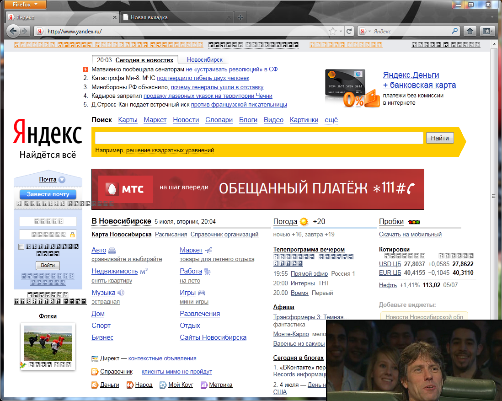Viewport: 502px width, 401px height.
Task: Select the Новосибирск news tab
Action: pyautogui.click(x=204, y=60)
